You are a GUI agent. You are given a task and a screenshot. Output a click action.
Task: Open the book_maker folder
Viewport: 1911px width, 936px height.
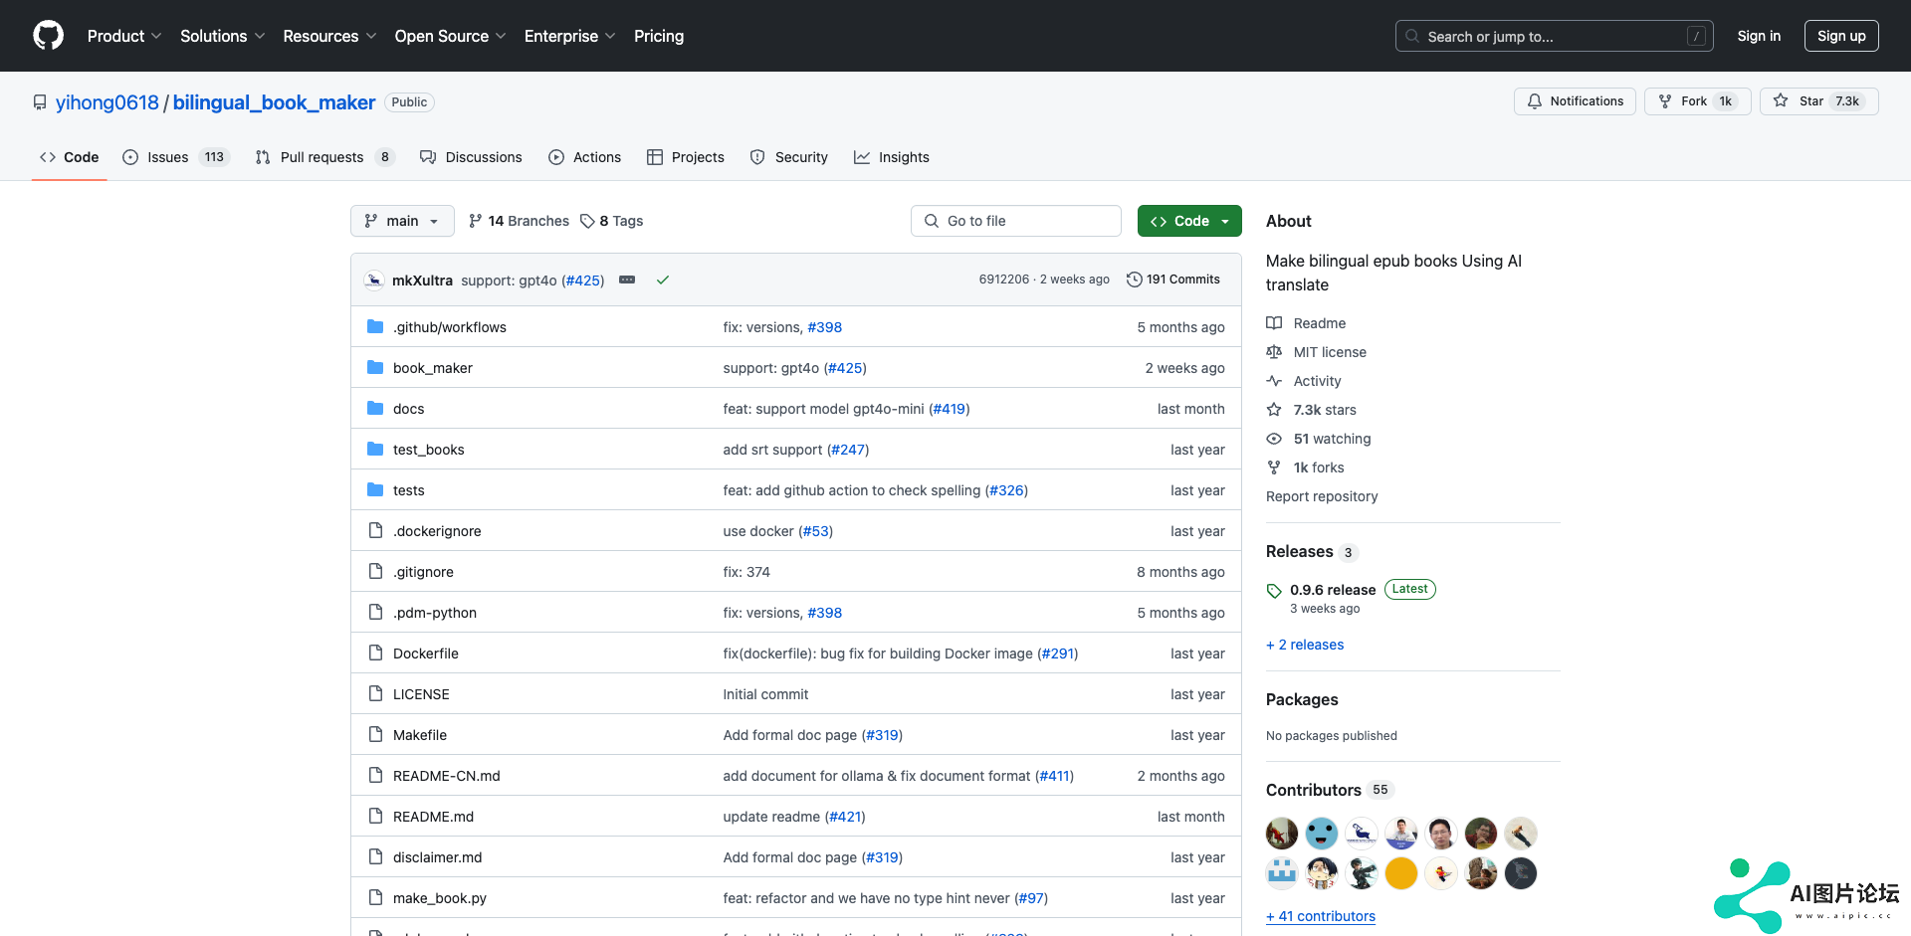[x=433, y=368]
